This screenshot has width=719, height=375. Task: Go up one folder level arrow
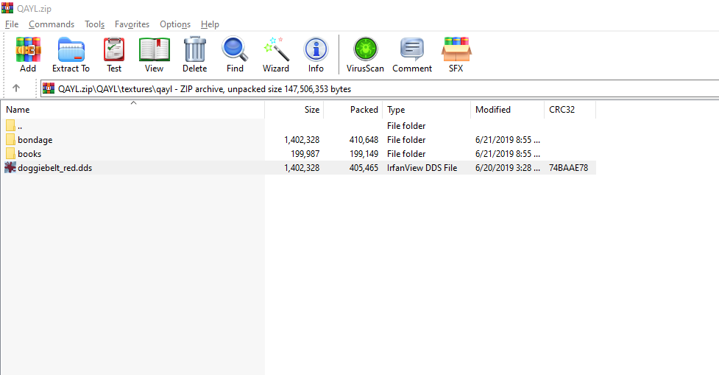point(16,88)
